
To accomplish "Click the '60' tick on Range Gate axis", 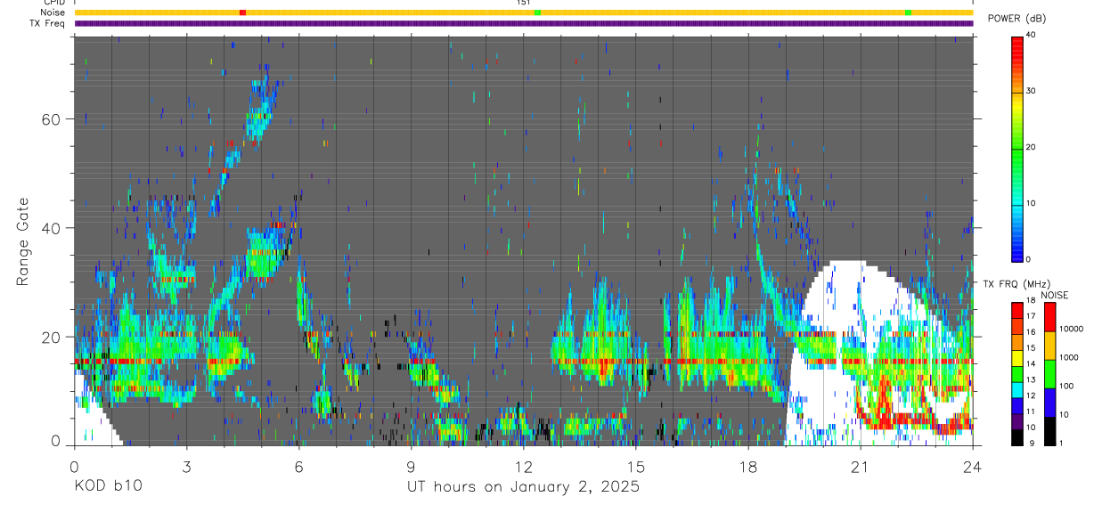I will (50, 119).
